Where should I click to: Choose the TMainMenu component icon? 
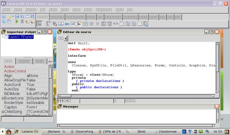(48, 24)
